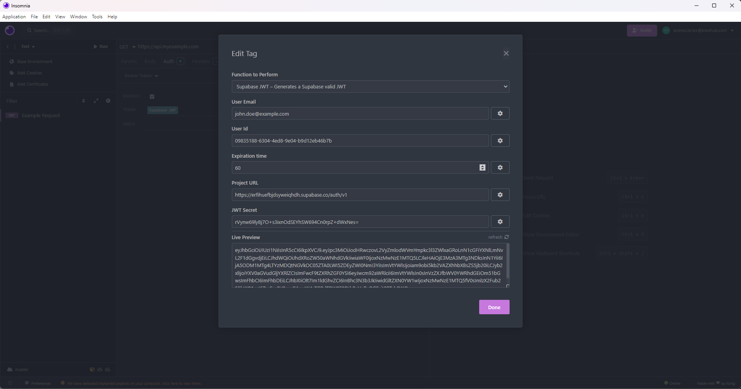Viewport: 741px width, 389px height.
Task: Open the Edit menu
Action: [x=46, y=17]
